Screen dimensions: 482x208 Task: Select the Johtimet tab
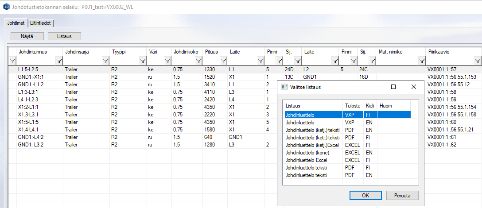16,23
